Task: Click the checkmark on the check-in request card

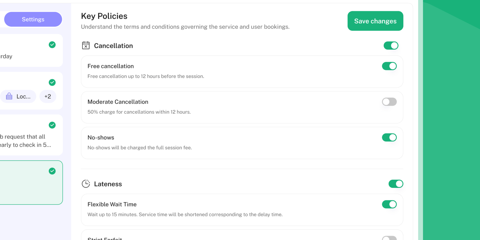Action: click(x=52, y=125)
